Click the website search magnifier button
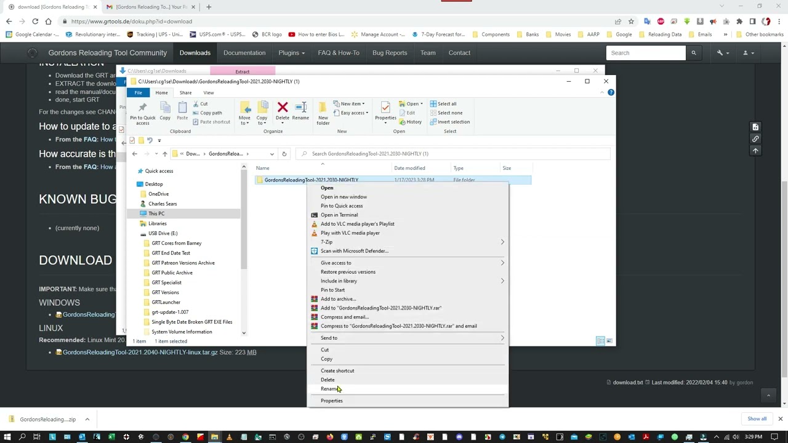 (694, 53)
